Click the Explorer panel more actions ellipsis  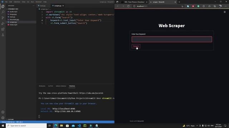(33, 6)
